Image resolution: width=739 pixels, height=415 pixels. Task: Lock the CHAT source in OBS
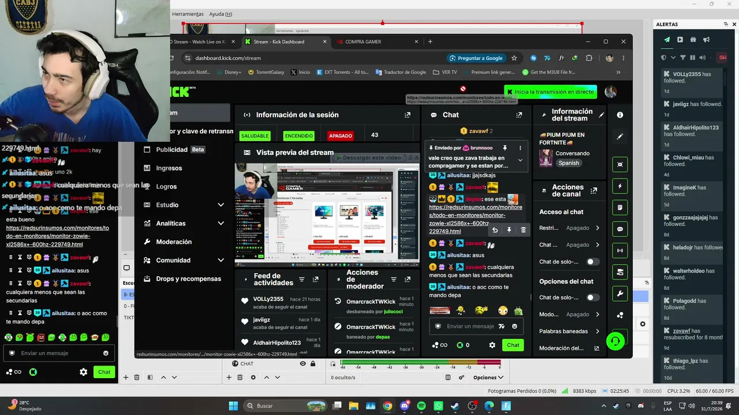(313, 364)
